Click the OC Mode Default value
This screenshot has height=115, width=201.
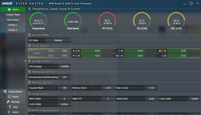58,40
